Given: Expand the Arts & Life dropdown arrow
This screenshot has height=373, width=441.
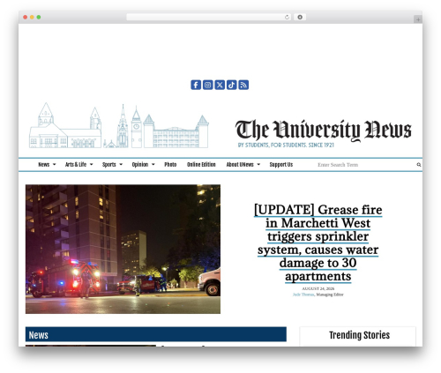Looking at the screenshot, I should tap(91, 165).
